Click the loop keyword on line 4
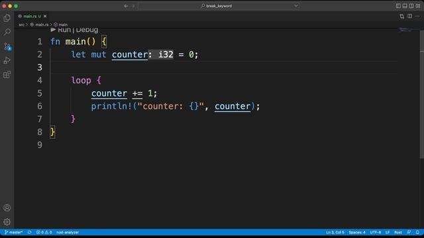 [x=81, y=81]
